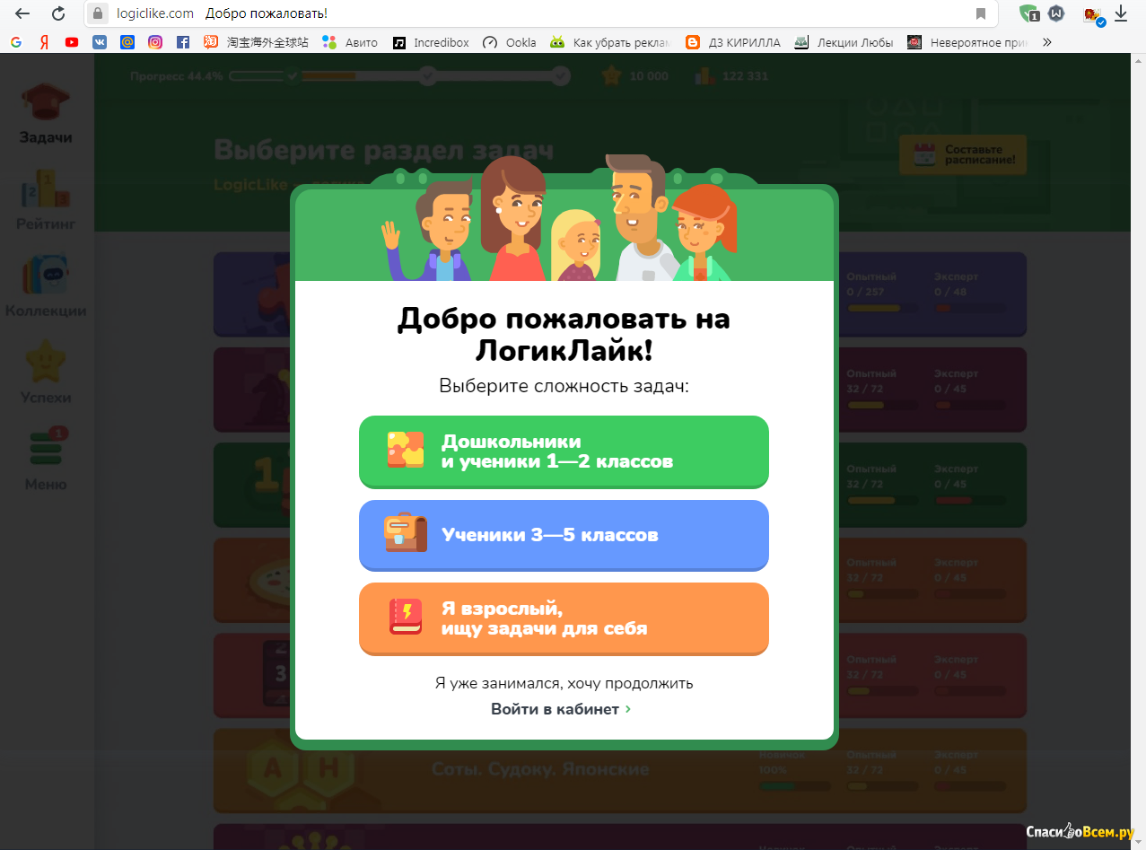Click the address bar logiclike.com

pos(538,13)
